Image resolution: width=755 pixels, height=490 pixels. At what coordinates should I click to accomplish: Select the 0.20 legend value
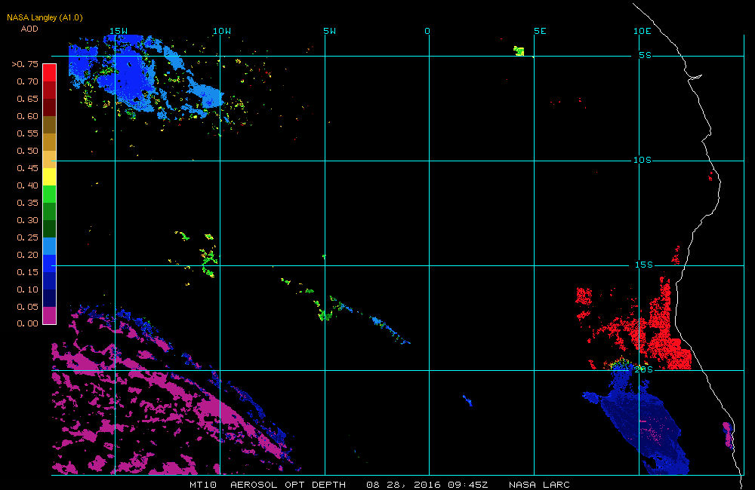point(27,254)
